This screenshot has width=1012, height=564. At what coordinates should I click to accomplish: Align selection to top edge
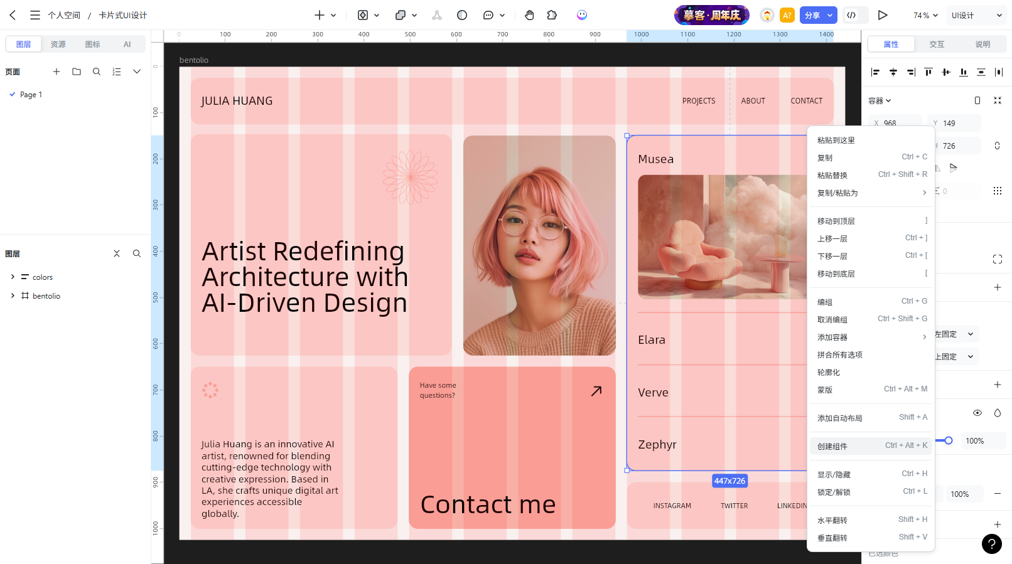[x=929, y=72]
